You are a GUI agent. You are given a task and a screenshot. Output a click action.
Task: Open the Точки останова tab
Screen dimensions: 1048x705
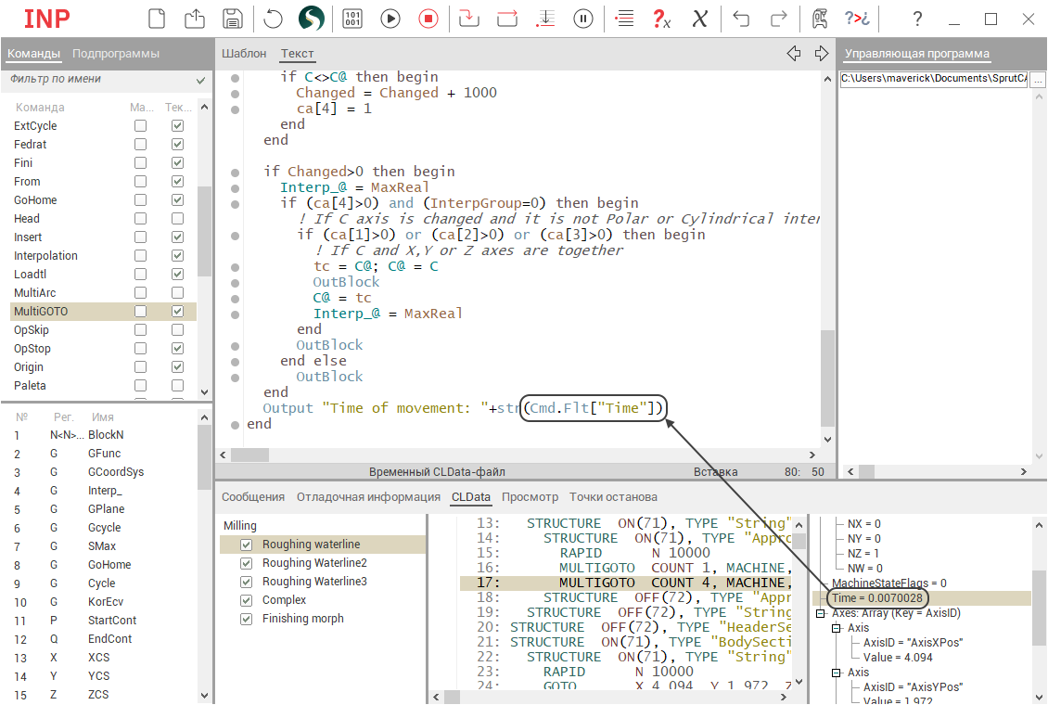point(613,497)
